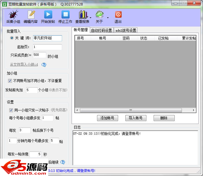This screenshot has height=176, width=203.
Task: Switch to adsl拨号设置 tab
Action: click(x=126, y=30)
